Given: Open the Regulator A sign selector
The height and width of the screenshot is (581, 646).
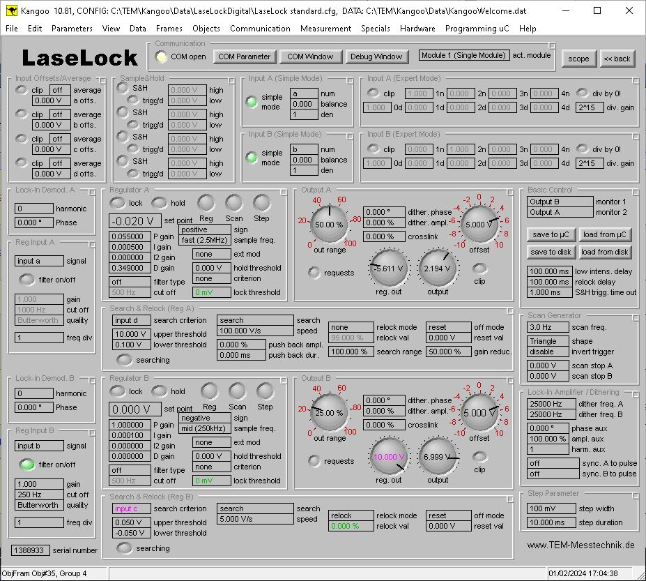Looking at the screenshot, I should click(x=205, y=229).
